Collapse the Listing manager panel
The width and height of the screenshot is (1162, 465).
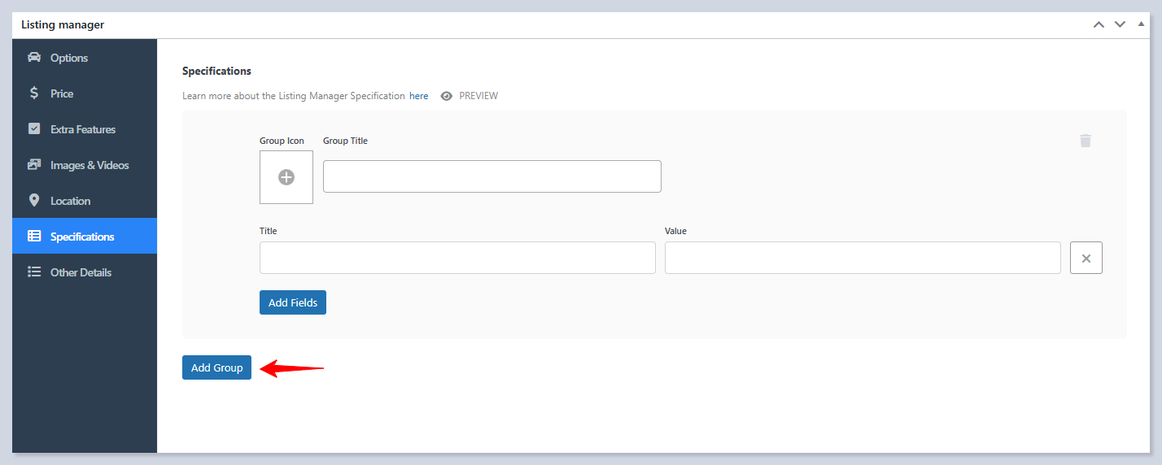[1141, 24]
